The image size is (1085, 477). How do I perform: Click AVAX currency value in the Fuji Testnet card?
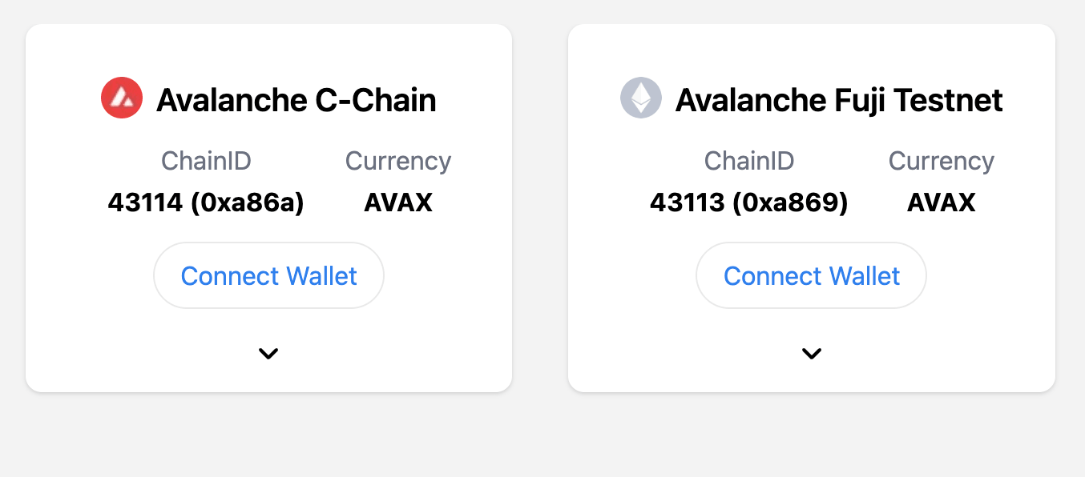pos(942,202)
